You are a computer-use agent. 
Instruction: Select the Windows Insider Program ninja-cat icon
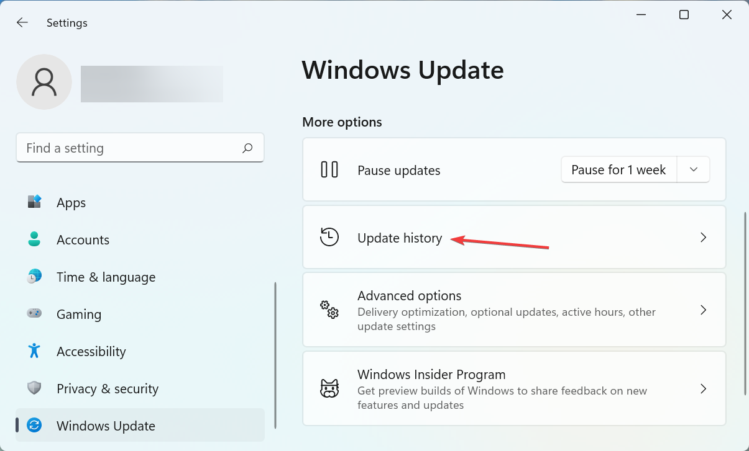[x=329, y=388]
